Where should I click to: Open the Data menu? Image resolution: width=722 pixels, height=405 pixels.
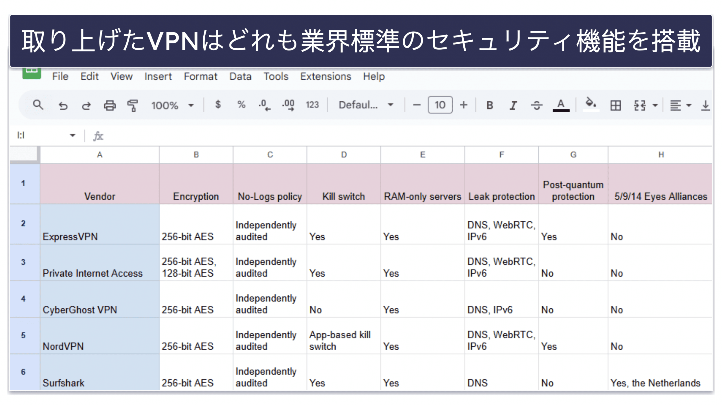(240, 76)
